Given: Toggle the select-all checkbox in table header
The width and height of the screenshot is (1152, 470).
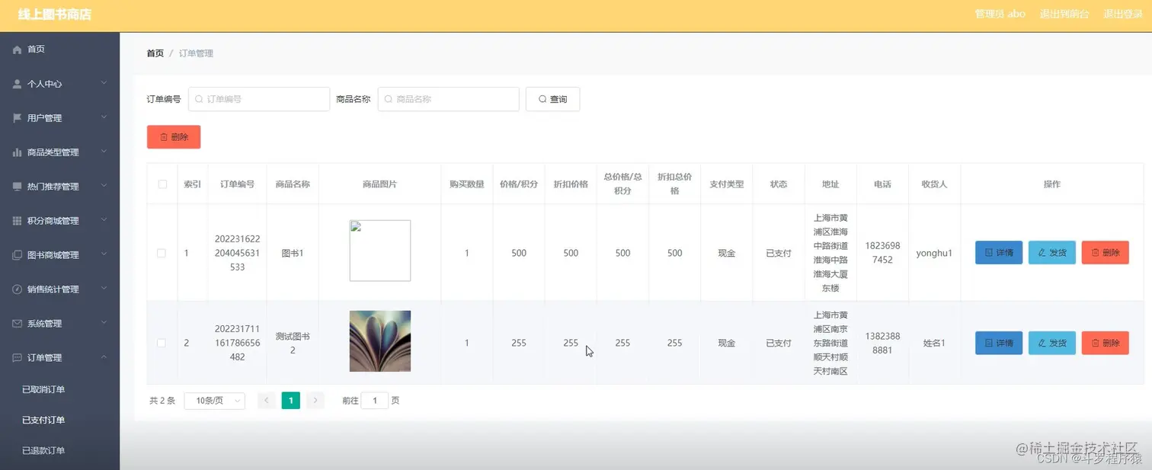Looking at the screenshot, I should coord(162,183).
